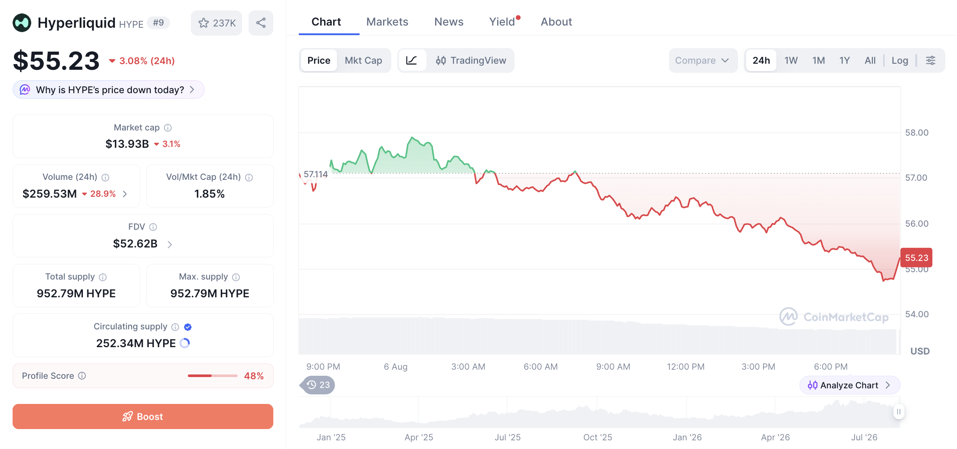This screenshot has height=449, width=957.
Task: Select the line chart icon
Action: tap(412, 60)
